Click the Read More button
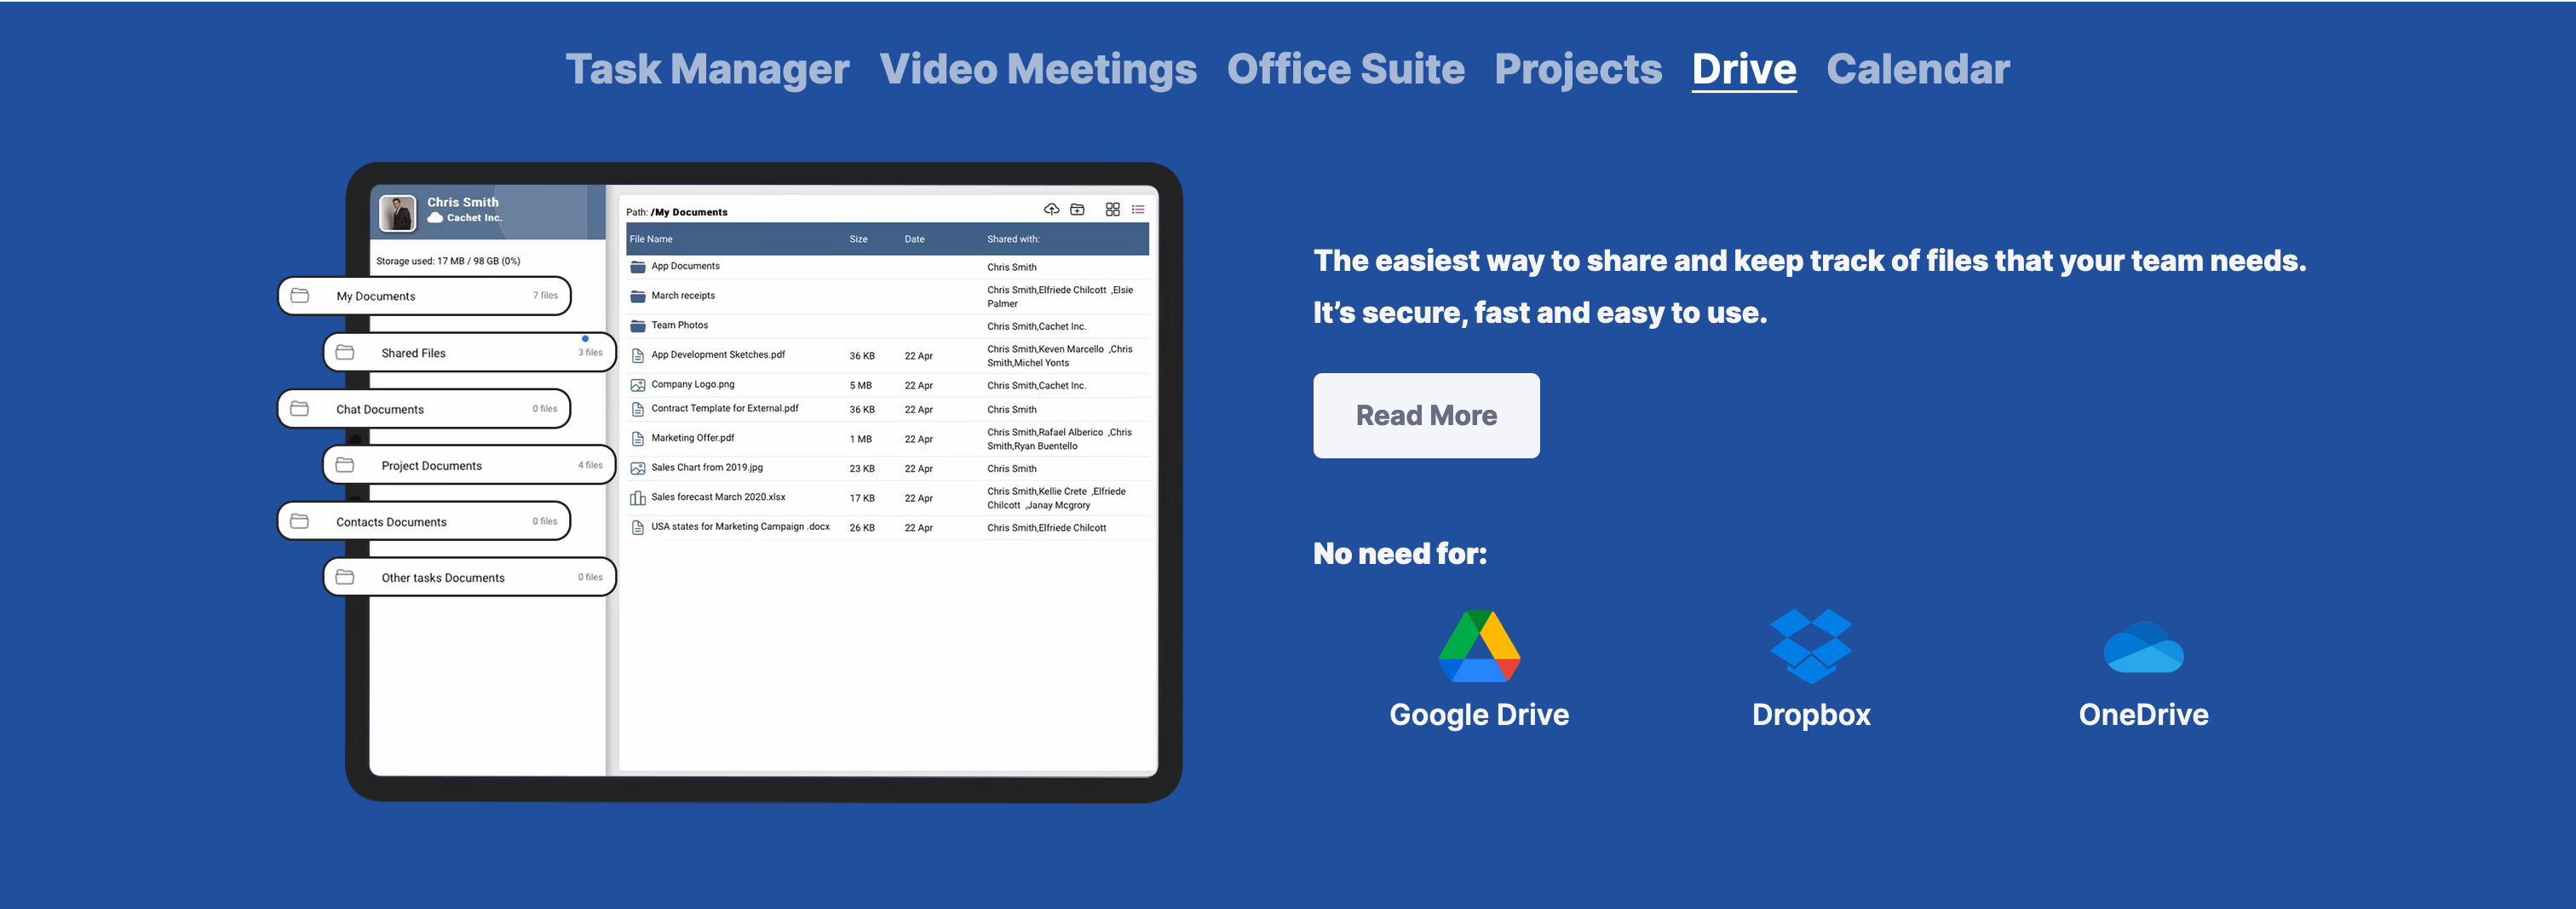2576x909 pixels. 1426,415
